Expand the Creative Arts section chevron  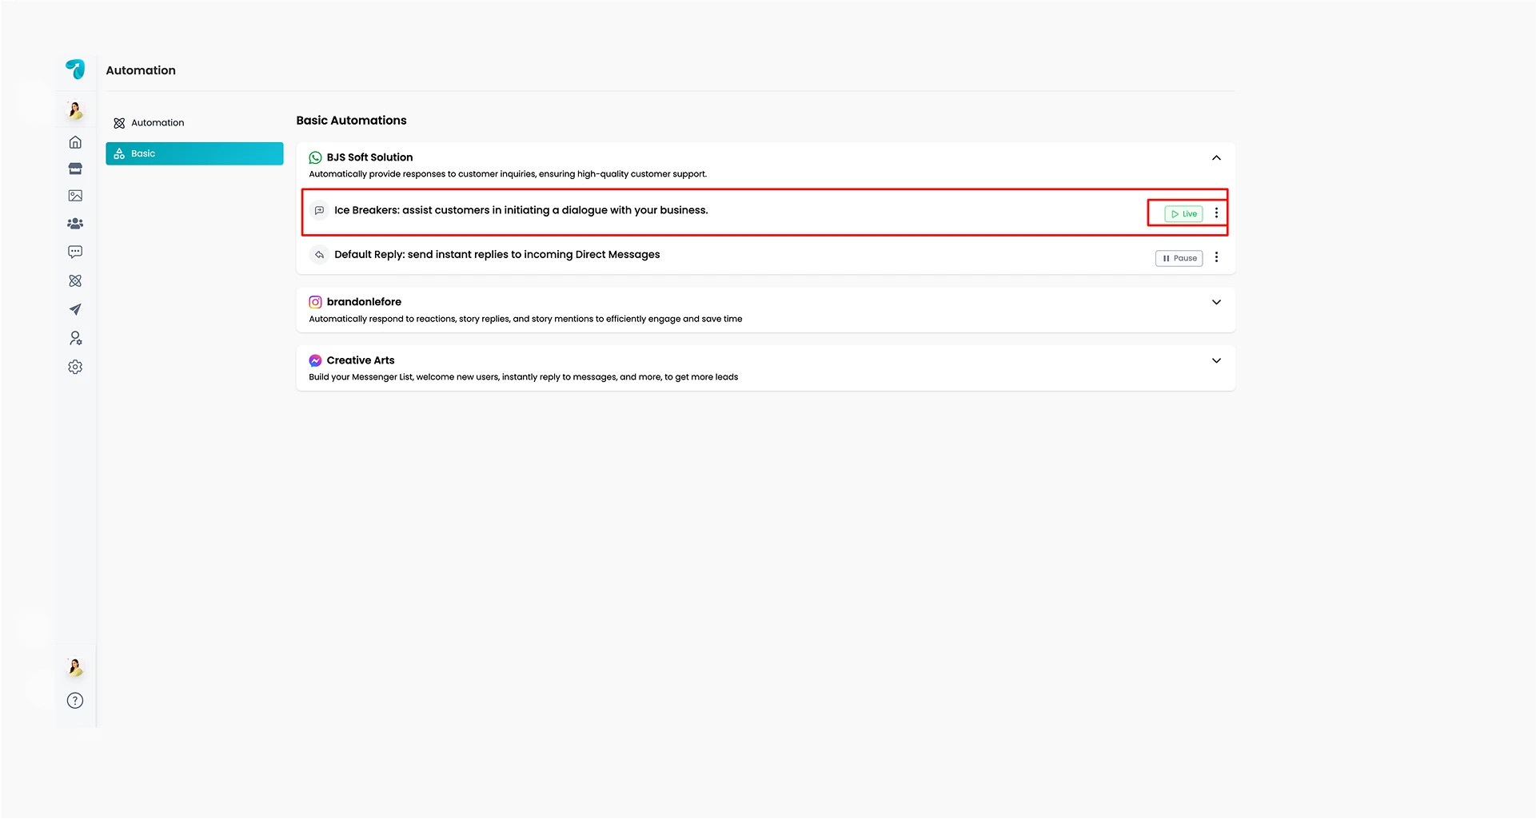click(1217, 360)
